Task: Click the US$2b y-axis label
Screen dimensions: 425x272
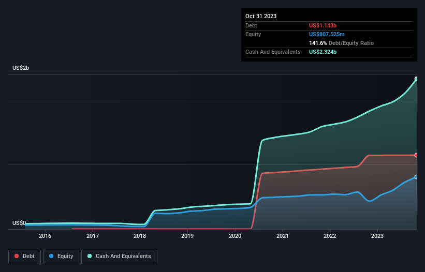Action: click(21, 68)
